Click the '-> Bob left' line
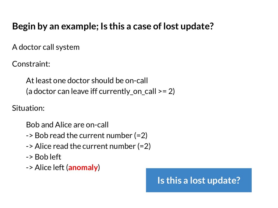Screen dimensions: 278x208 tap(43, 157)
